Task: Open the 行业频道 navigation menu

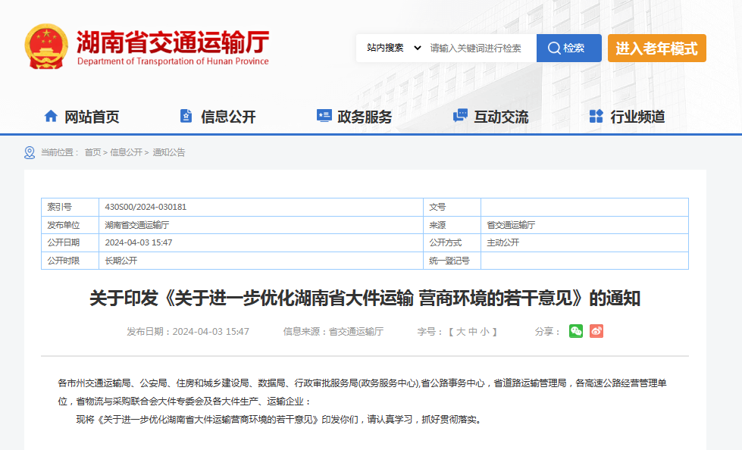Action: [x=637, y=117]
